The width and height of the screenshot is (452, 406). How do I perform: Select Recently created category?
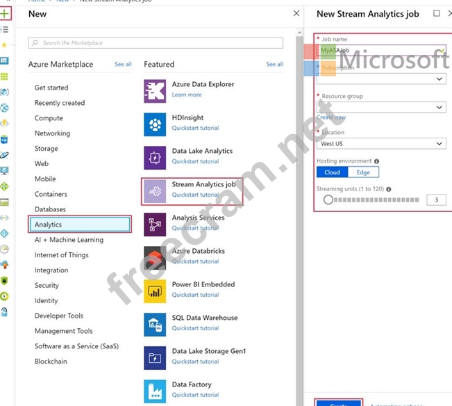60,103
